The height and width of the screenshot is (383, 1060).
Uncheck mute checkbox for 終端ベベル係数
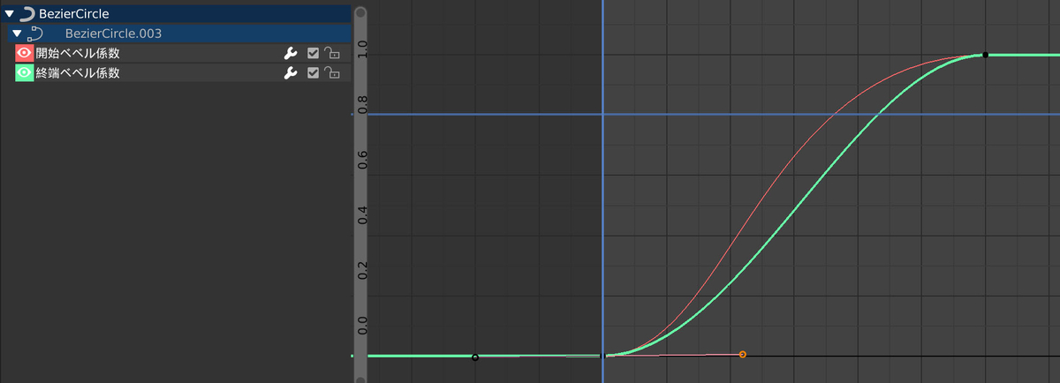(313, 72)
